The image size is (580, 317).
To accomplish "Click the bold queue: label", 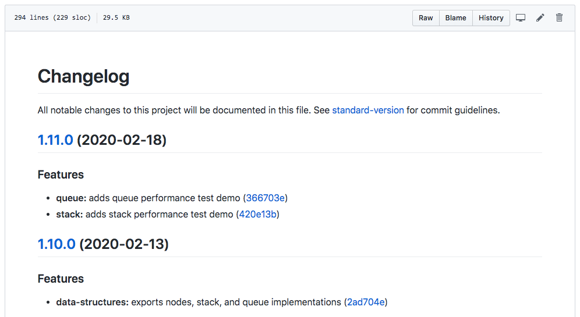I will (71, 198).
